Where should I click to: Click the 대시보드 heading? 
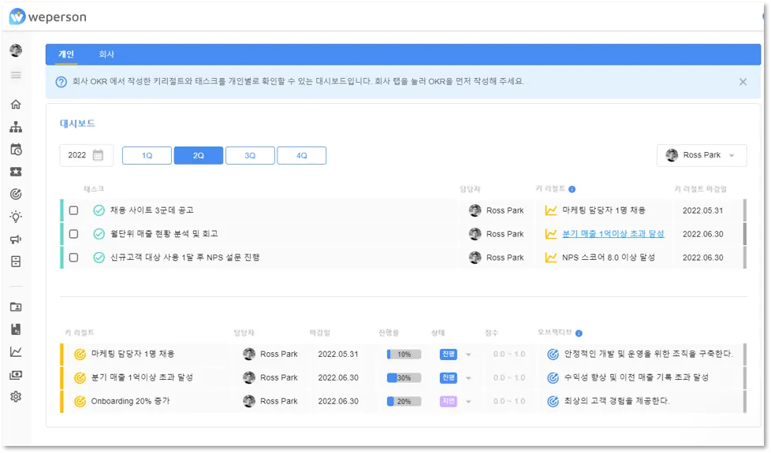[77, 124]
